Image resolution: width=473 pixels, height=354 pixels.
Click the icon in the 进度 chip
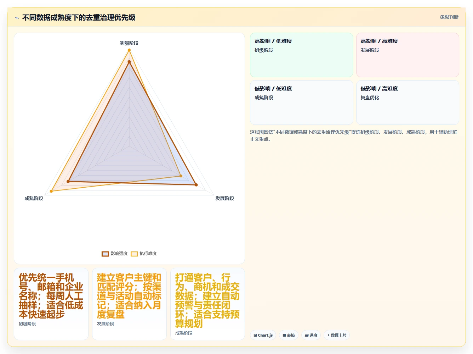(x=307, y=335)
